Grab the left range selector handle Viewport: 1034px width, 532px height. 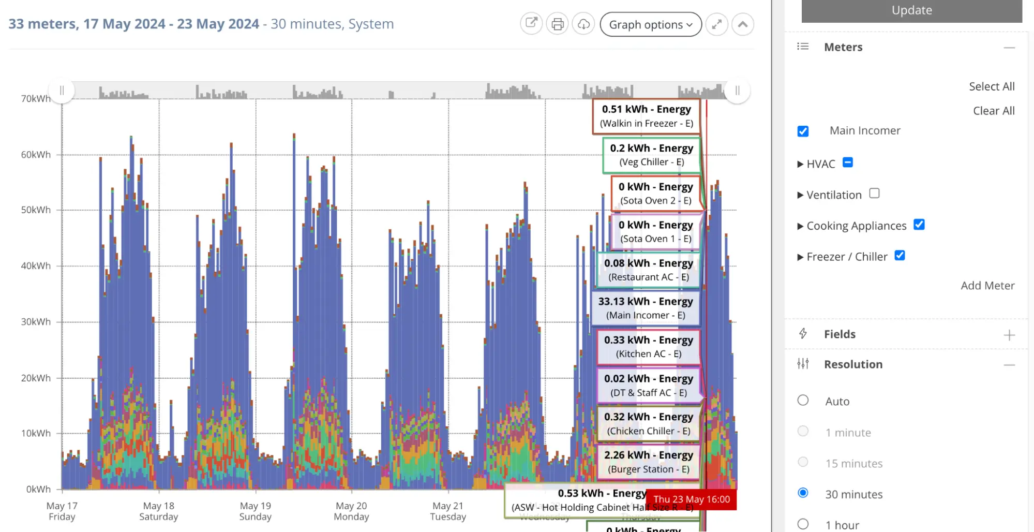62,91
